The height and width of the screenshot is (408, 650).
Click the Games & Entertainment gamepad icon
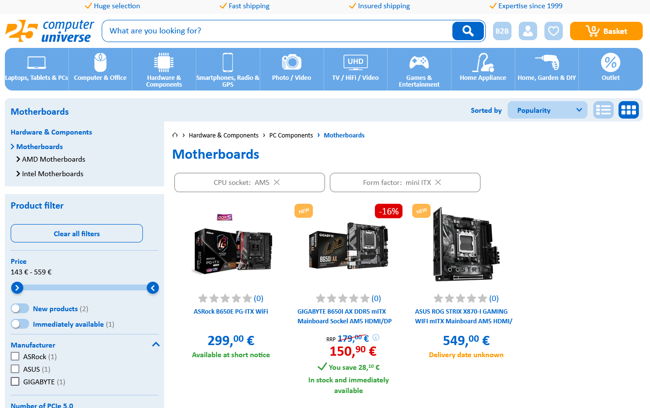[x=419, y=62]
